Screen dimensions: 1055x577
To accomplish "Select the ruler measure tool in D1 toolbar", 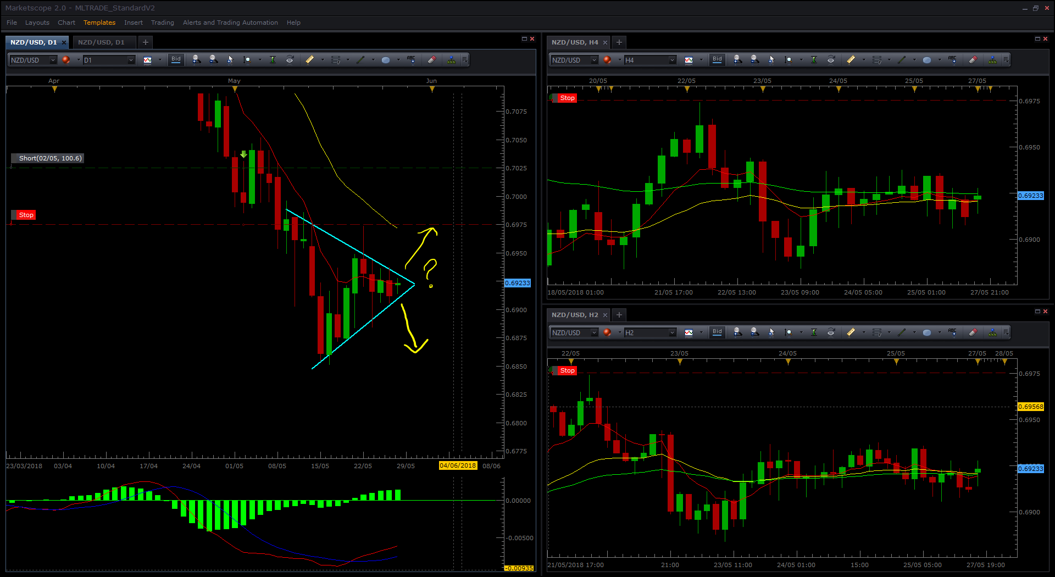I will coord(310,59).
